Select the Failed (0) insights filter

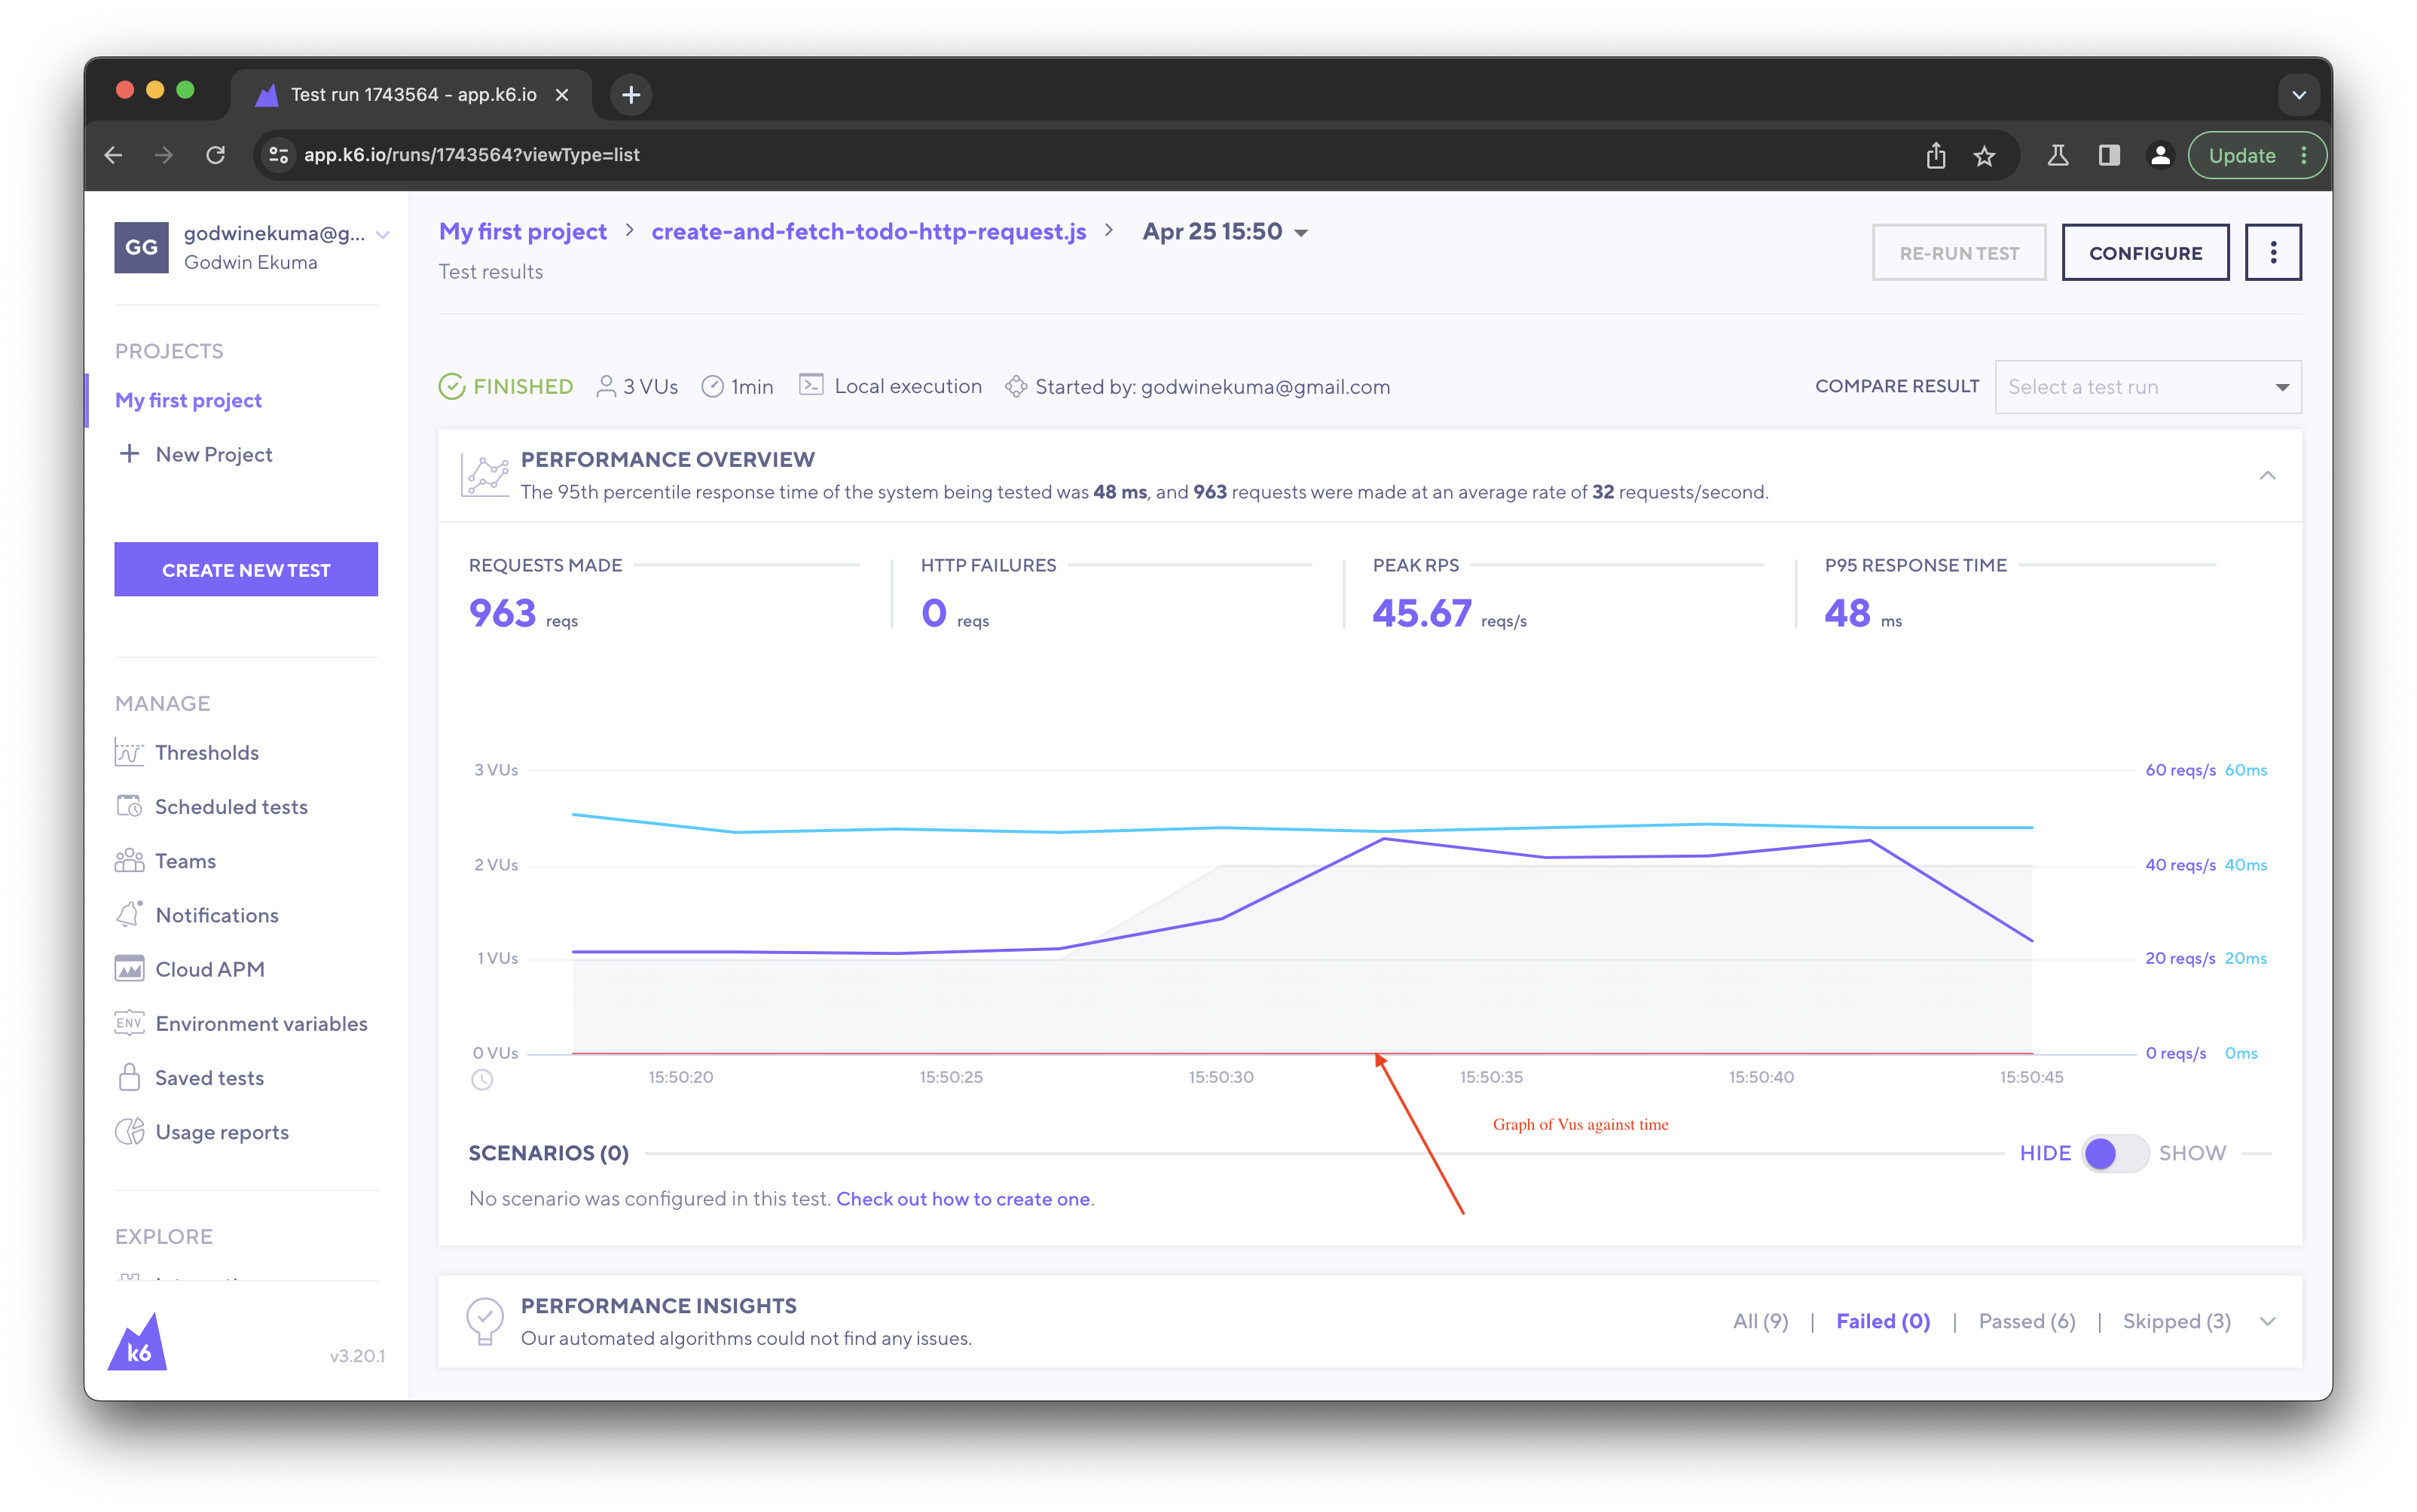(1882, 1321)
